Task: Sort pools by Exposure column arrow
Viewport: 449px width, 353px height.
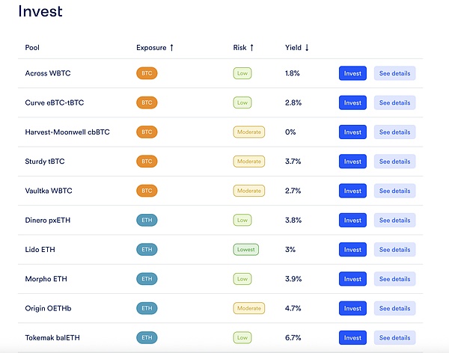Action: tap(171, 47)
